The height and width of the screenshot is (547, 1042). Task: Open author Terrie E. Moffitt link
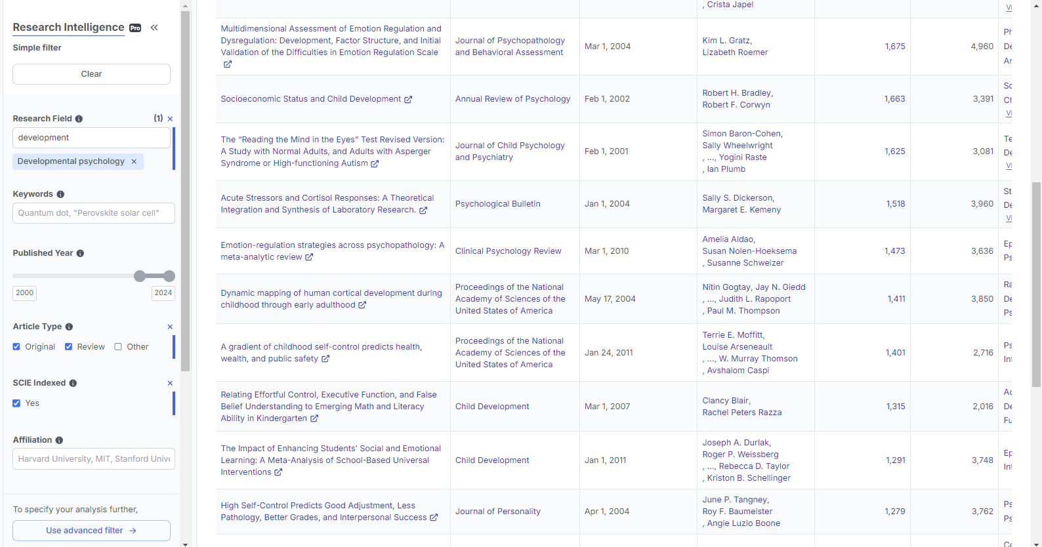(x=733, y=335)
